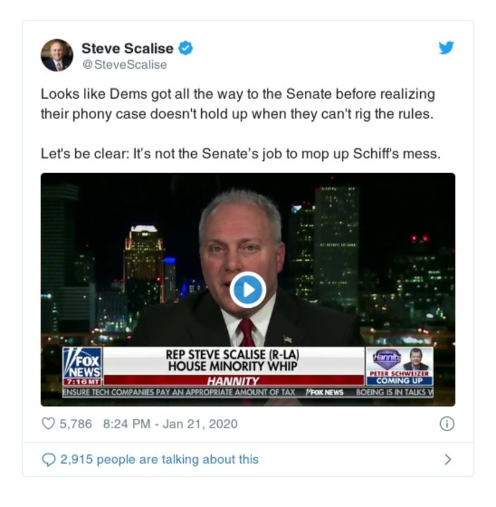Click the Hannity coming up thumbnail
The height and width of the screenshot is (507, 496).
tap(399, 366)
